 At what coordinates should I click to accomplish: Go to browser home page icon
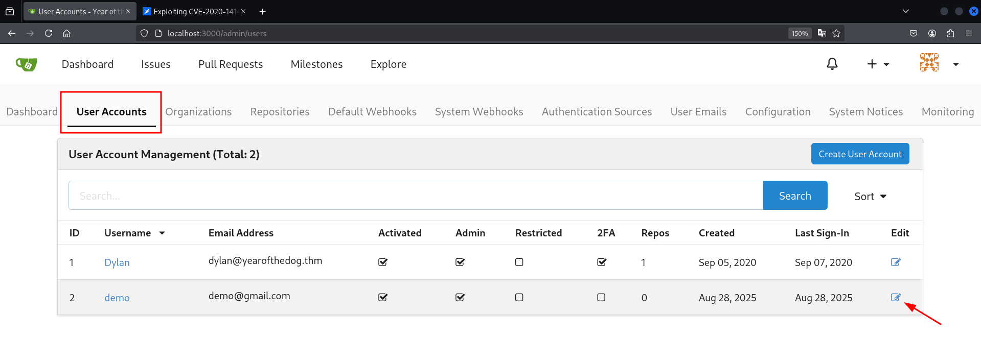tap(66, 33)
